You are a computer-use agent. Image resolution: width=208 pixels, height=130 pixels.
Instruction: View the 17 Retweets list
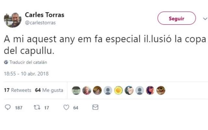[x=18, y=90]
